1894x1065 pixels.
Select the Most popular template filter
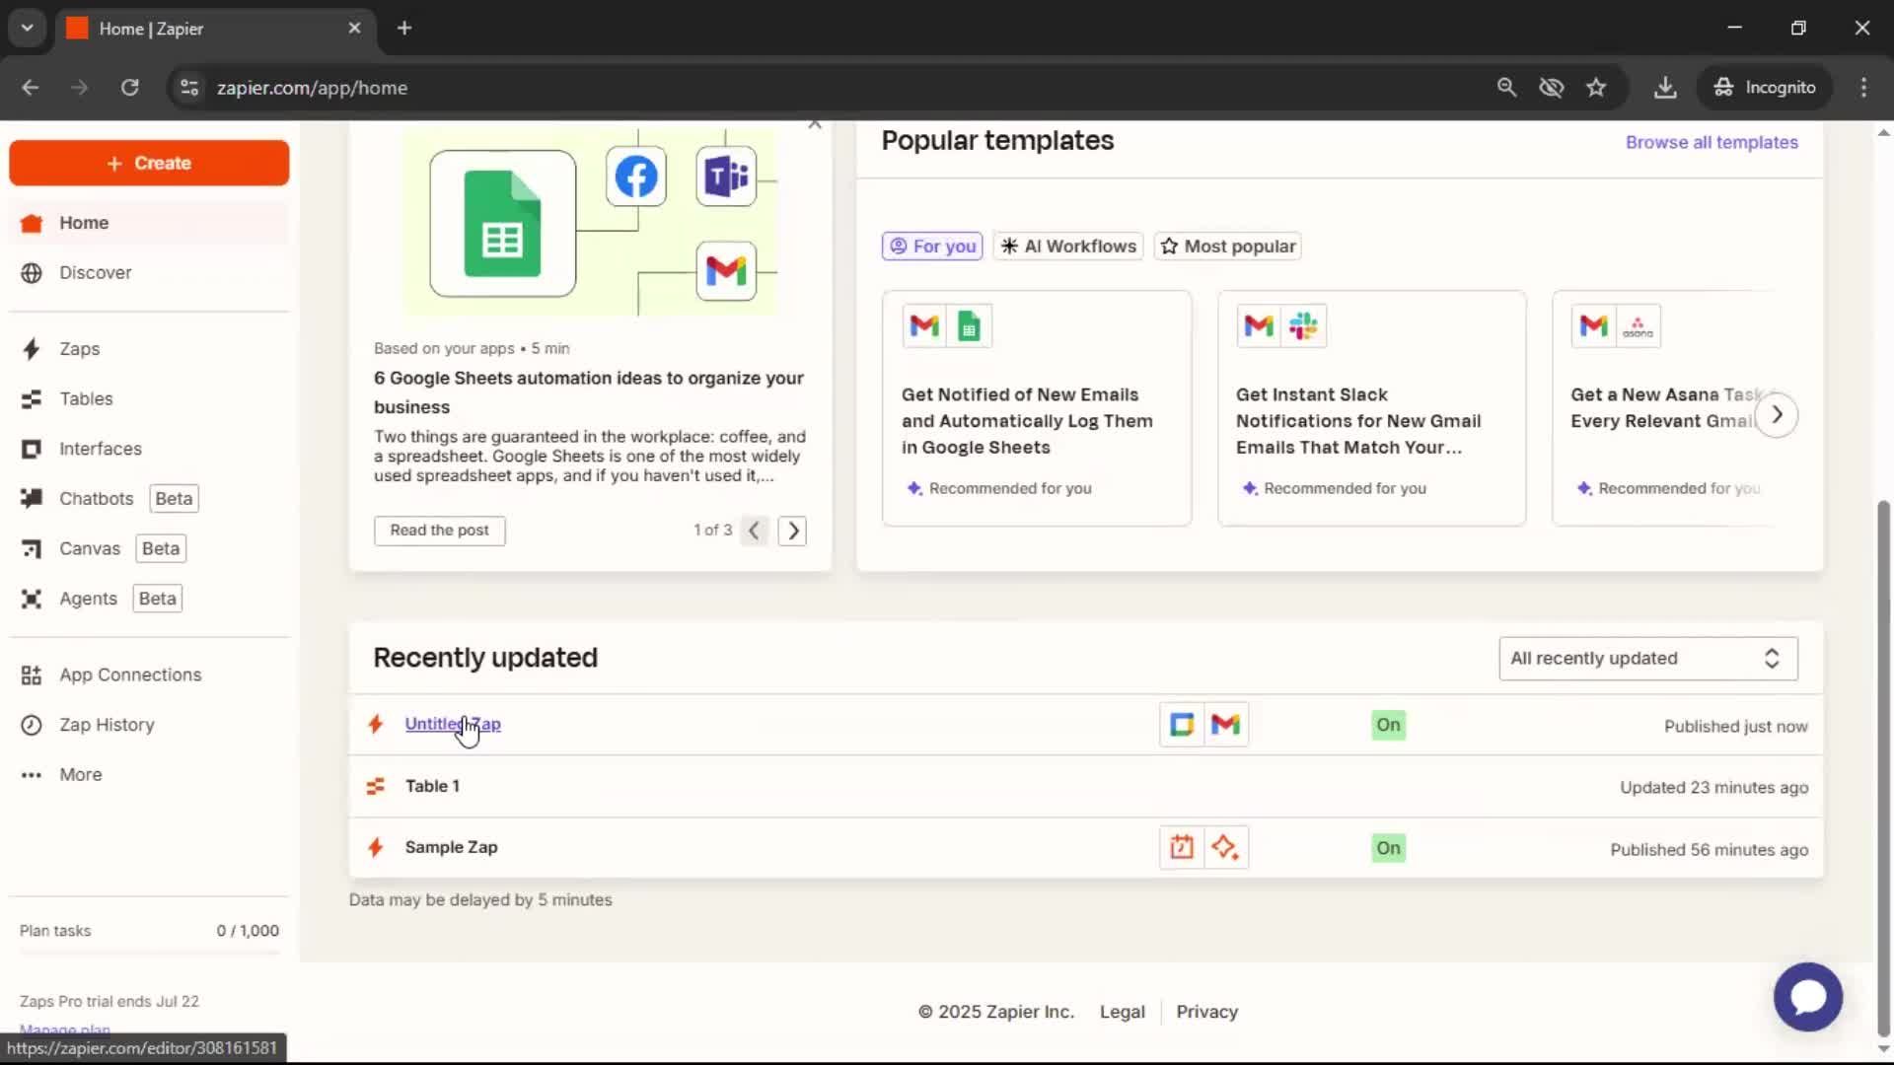pos(1228,247)
